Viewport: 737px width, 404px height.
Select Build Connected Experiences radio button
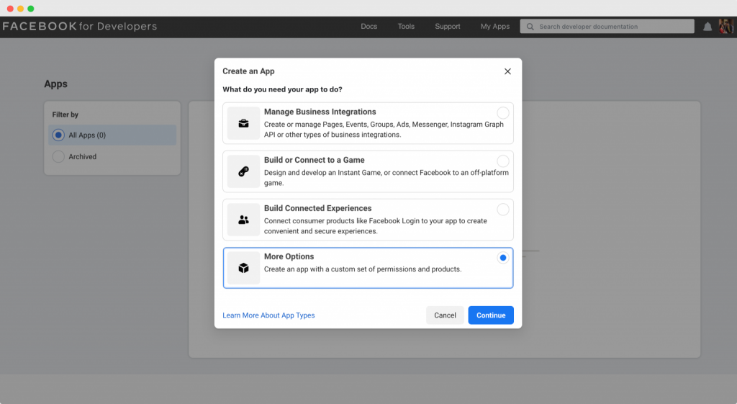coord(503,210)
